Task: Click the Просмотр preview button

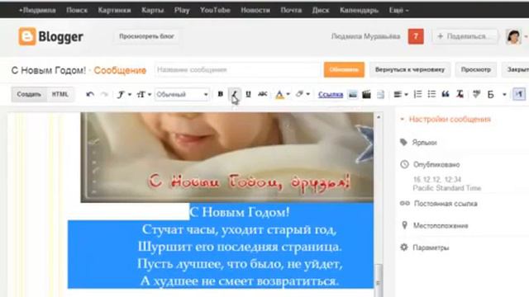Action: 476,69
